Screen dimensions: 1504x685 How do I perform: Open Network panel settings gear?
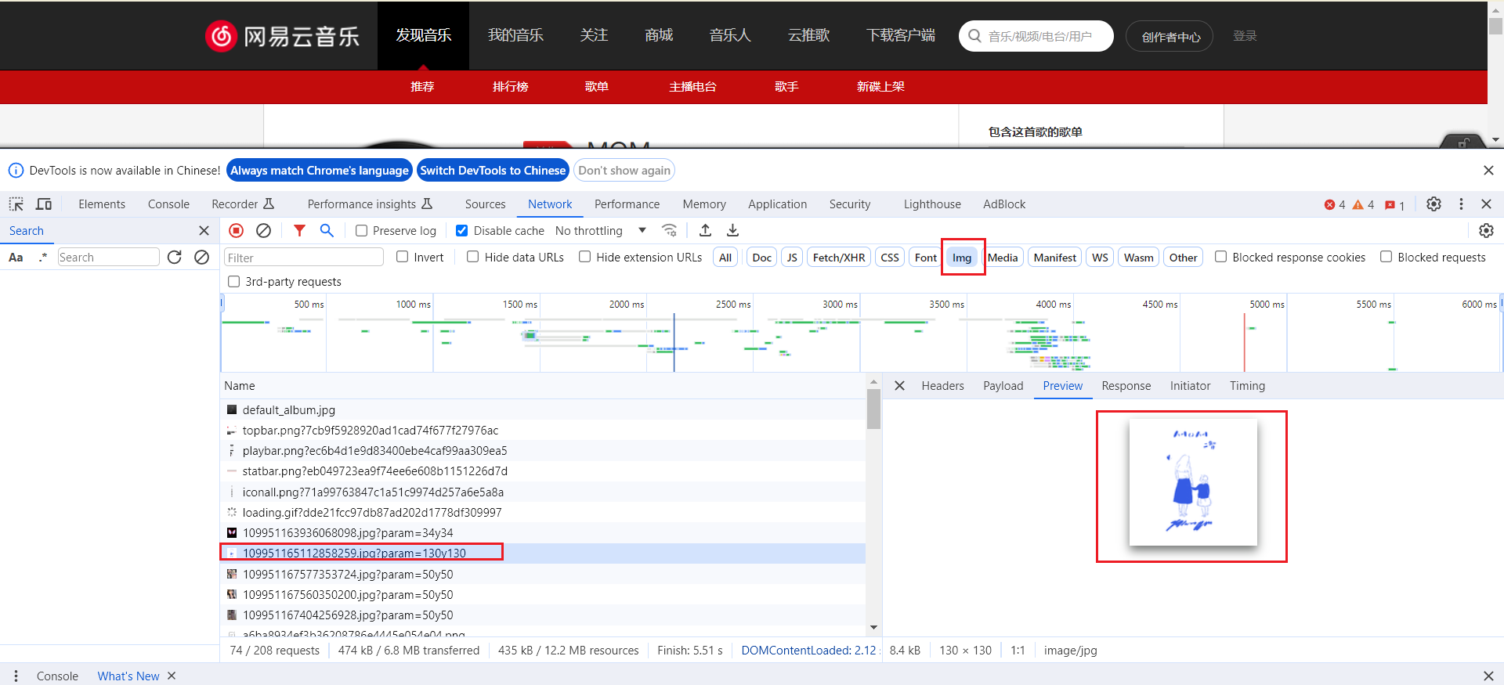1486,230
